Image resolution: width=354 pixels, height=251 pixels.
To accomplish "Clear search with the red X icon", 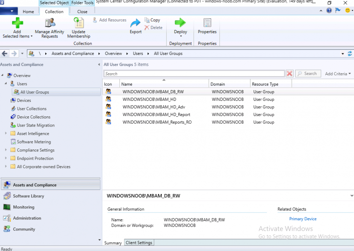I will [x=290, y=74].
